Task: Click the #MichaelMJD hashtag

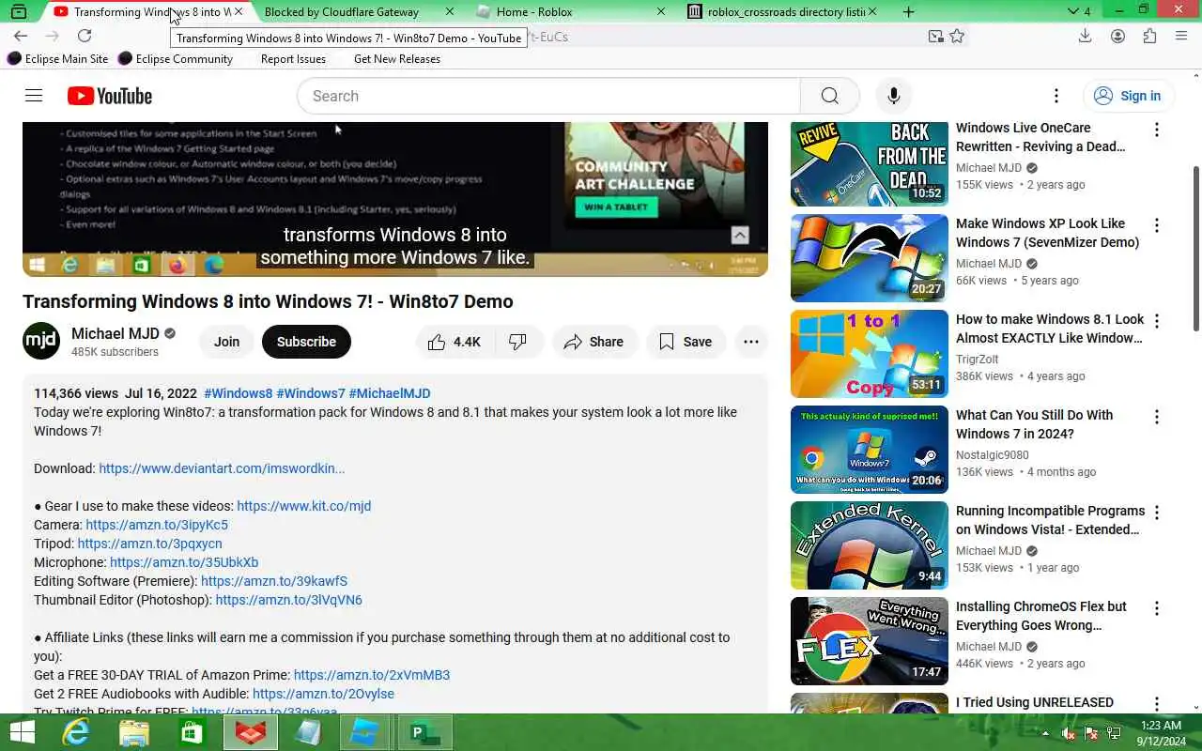Action: [390, 393]
